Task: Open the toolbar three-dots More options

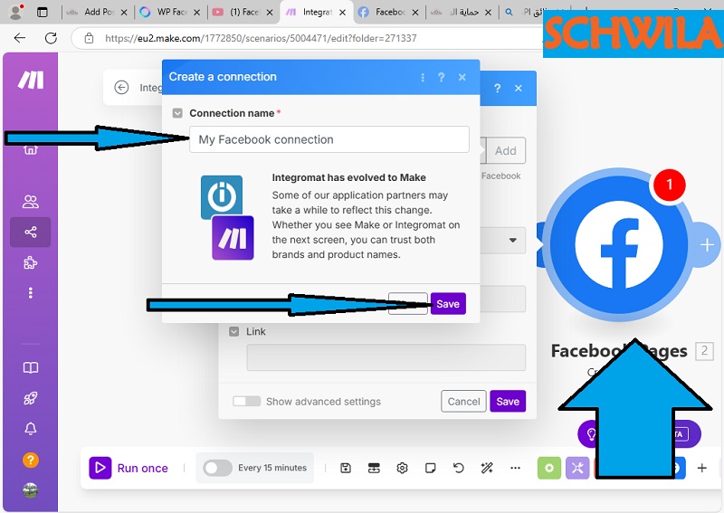Action: [515, 468]
